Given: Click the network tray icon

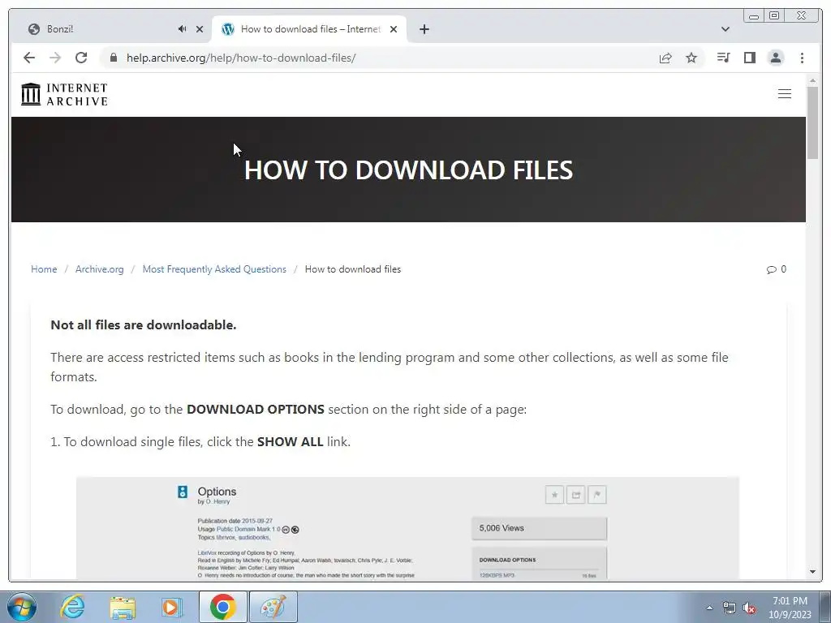Looking at the screenshot, I should [730, 608].
